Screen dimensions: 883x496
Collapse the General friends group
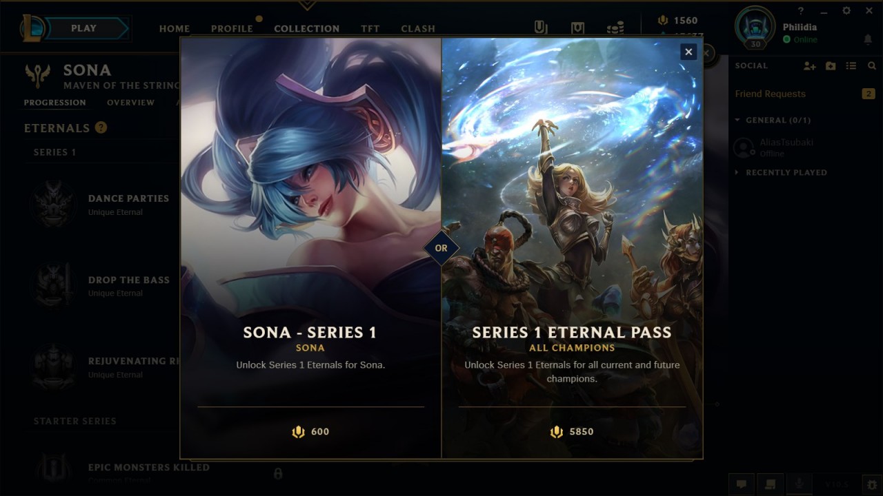tap(773, 120)
